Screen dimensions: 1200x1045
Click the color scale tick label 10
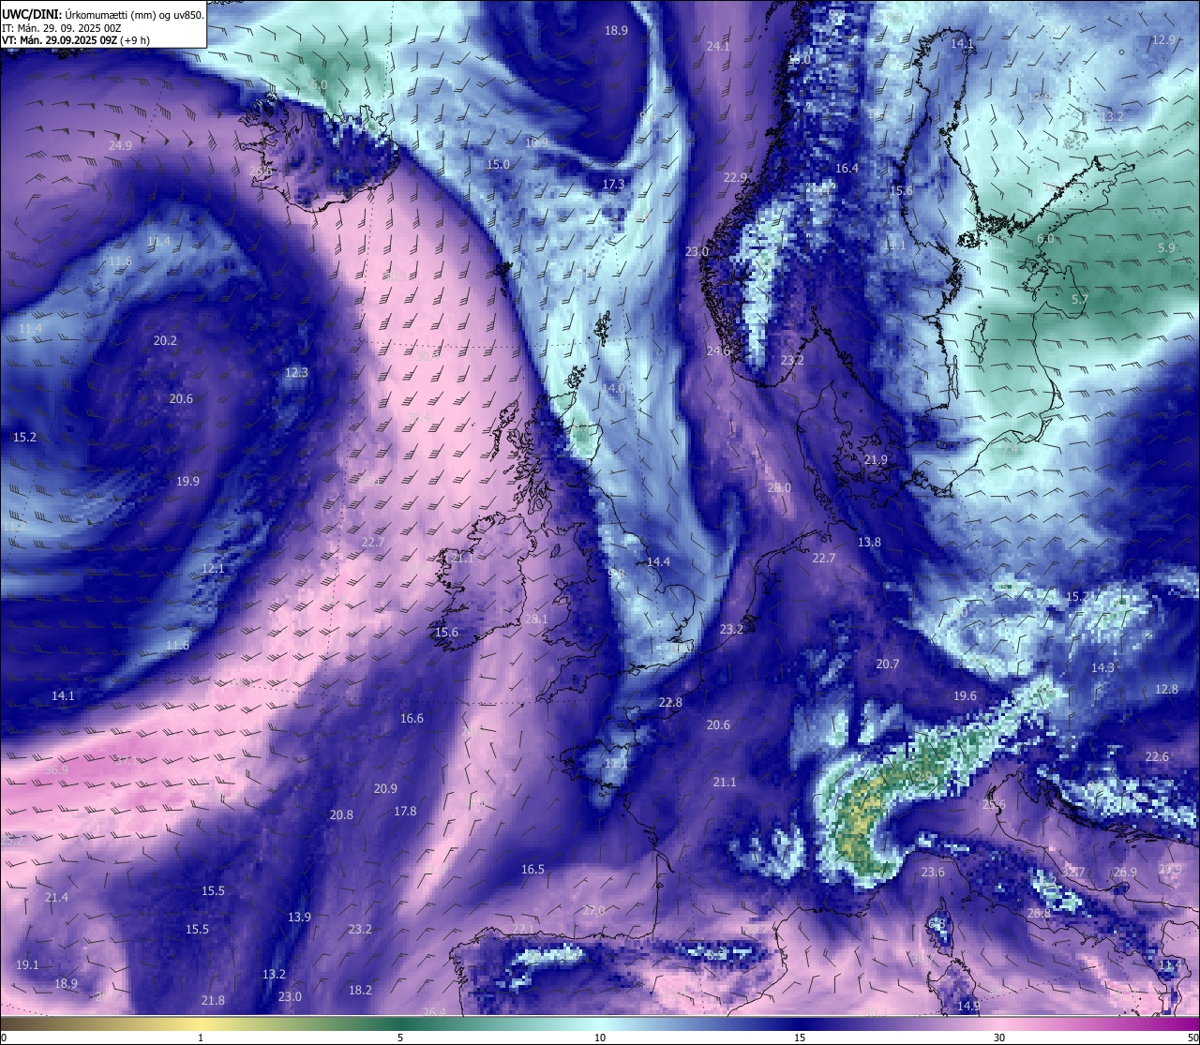tap(600, 1038)
